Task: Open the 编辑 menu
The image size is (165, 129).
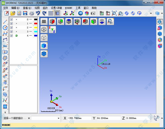Action: [15, 8]
